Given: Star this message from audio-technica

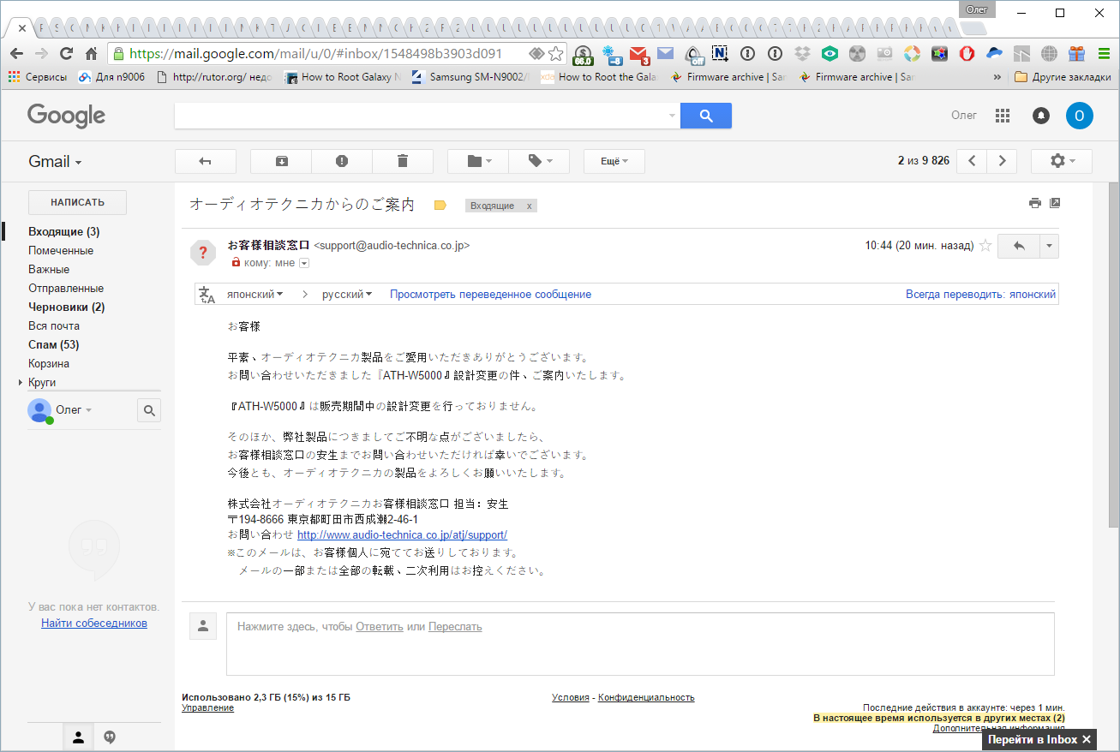Looking at the screenshot, I should [985, 246].
